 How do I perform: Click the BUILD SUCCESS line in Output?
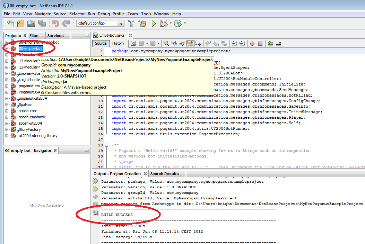pyautogui.click(x=117, y=215)
